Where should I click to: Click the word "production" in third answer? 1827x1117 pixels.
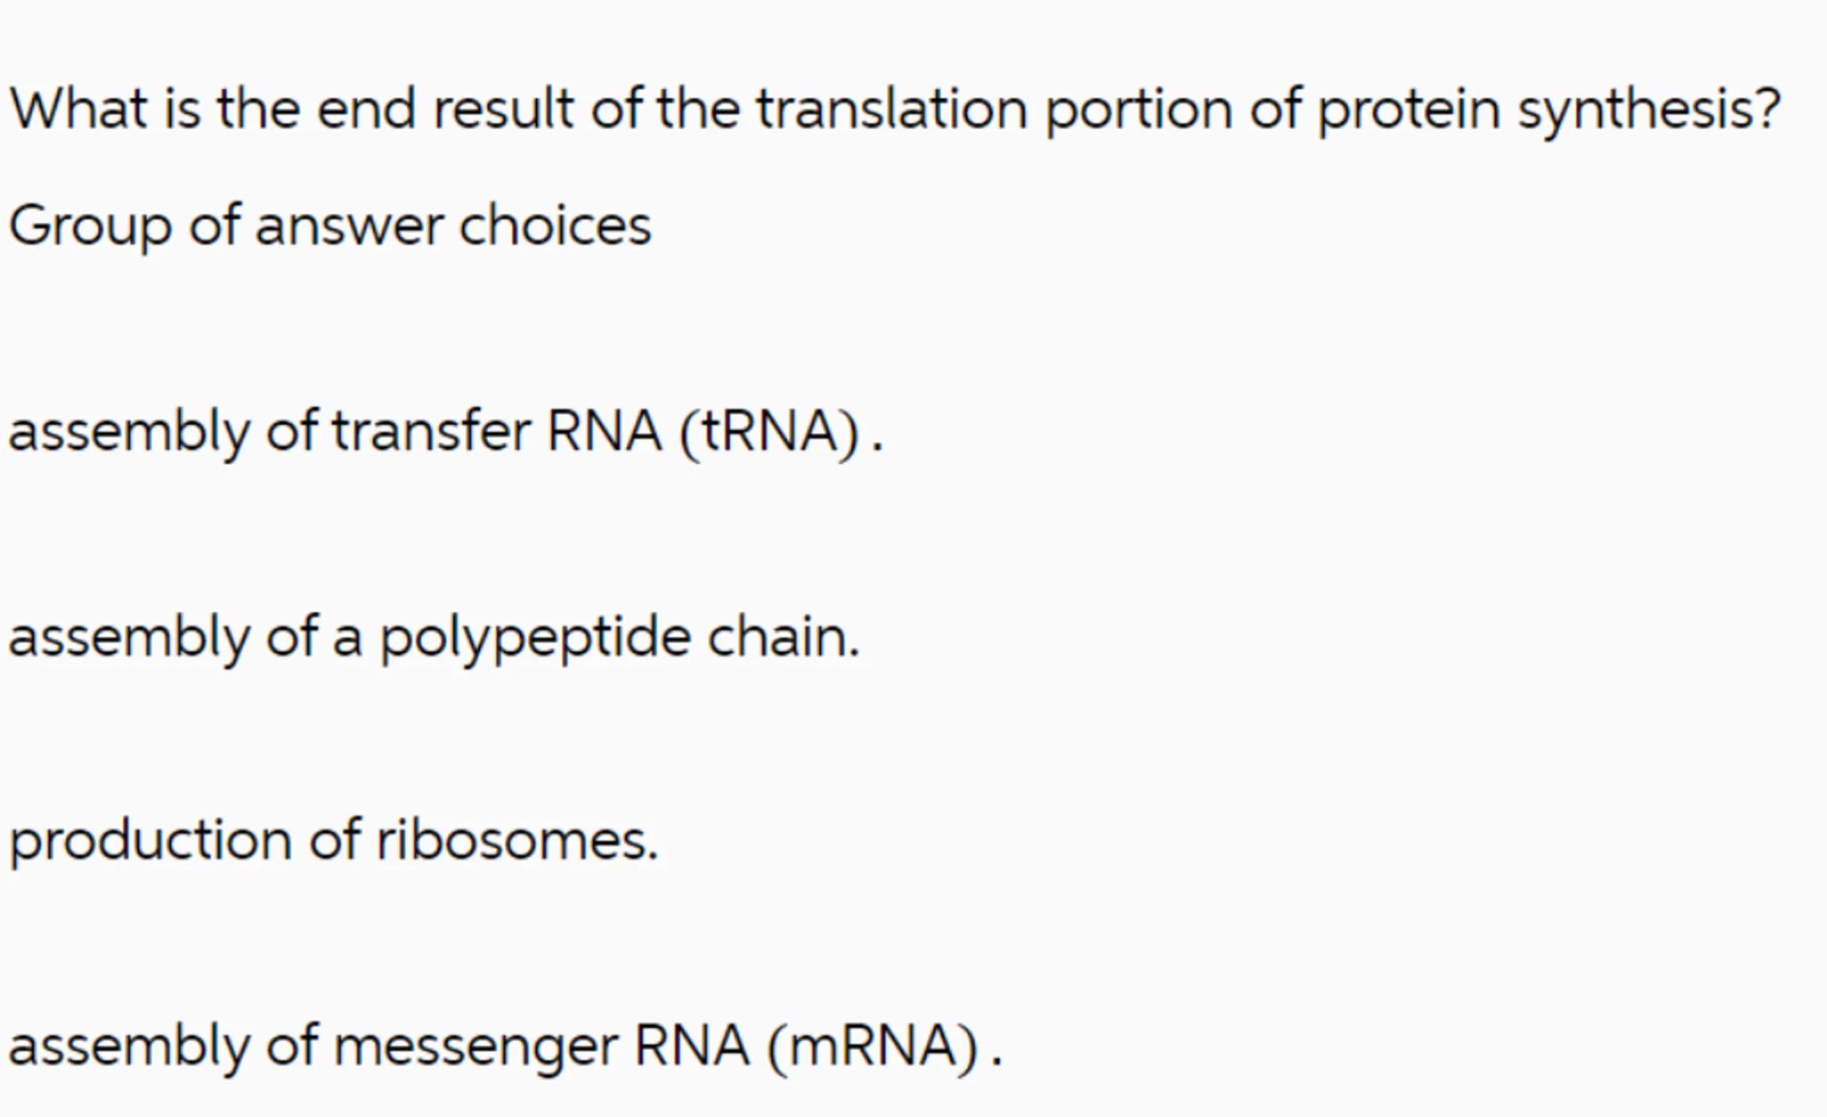tap(150, 840)
